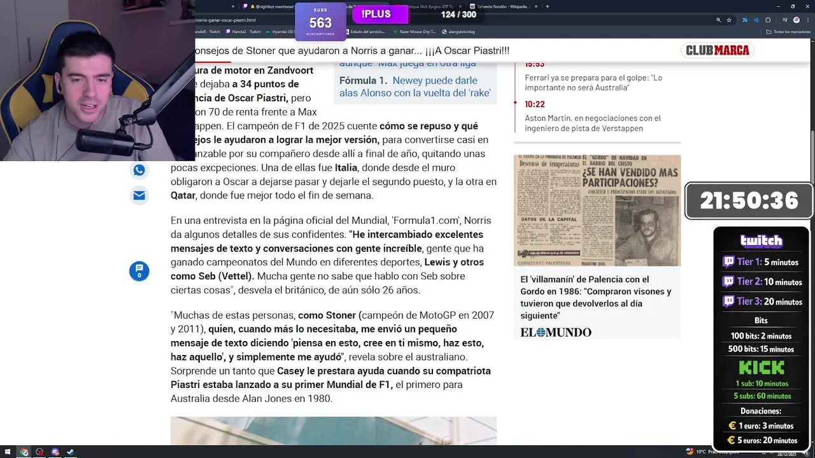Click the '10:22' news timestamp
Screen dimensions: 815x458
[535, 104]
